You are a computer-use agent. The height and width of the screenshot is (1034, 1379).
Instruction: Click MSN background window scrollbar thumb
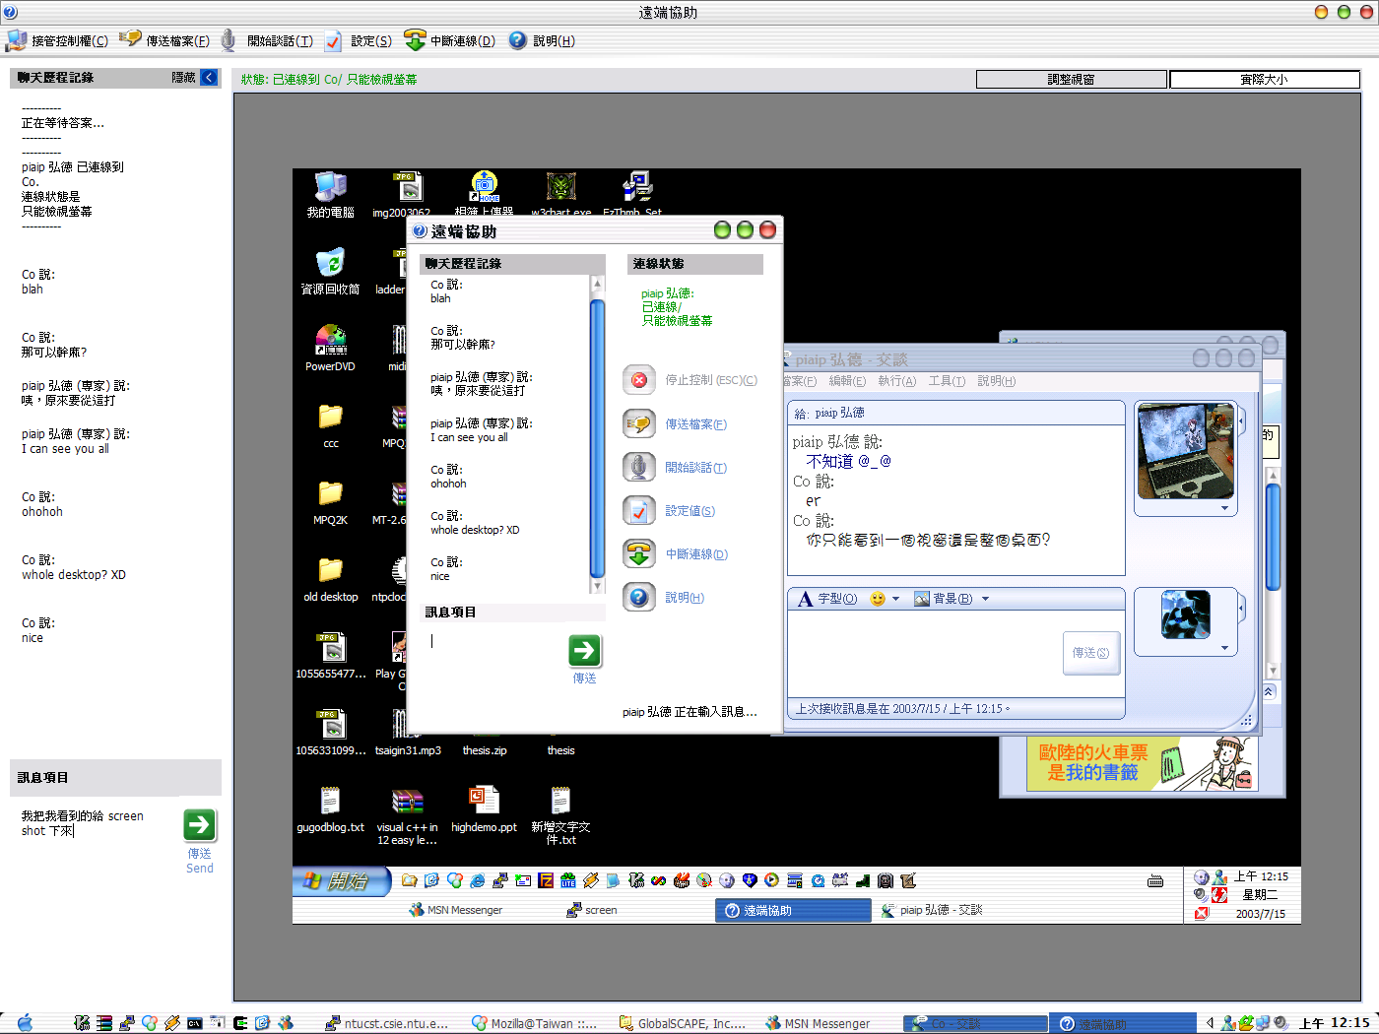tap(1273, 537)
